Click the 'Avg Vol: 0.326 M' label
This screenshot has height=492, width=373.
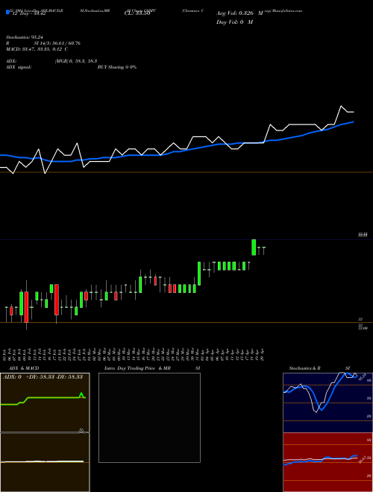239,13
